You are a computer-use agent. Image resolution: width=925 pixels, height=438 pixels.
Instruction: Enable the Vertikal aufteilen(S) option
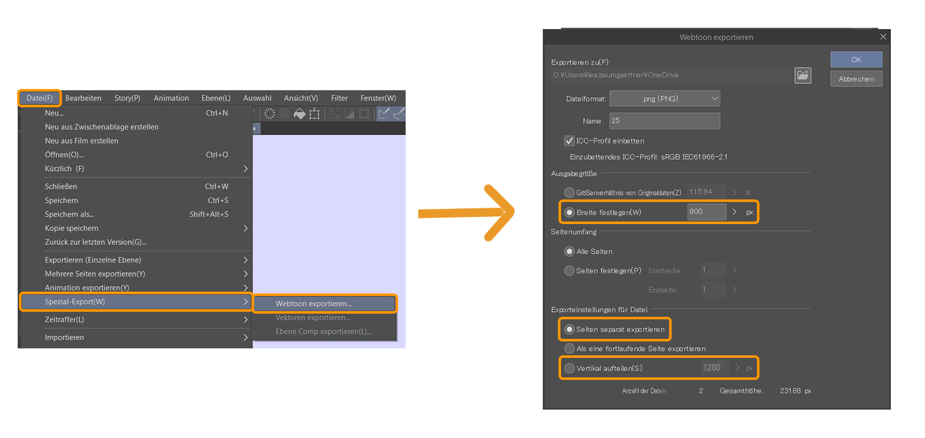tap(569, 367)
